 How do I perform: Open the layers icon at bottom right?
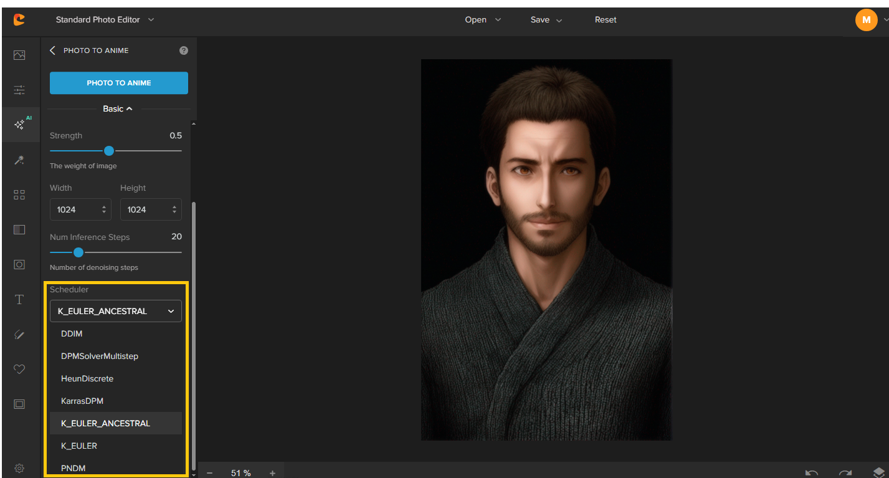(878, 473)
